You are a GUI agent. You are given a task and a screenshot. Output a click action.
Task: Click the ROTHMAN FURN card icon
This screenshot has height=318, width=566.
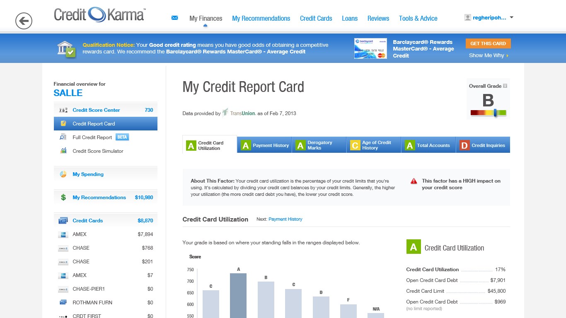point(63,302)
